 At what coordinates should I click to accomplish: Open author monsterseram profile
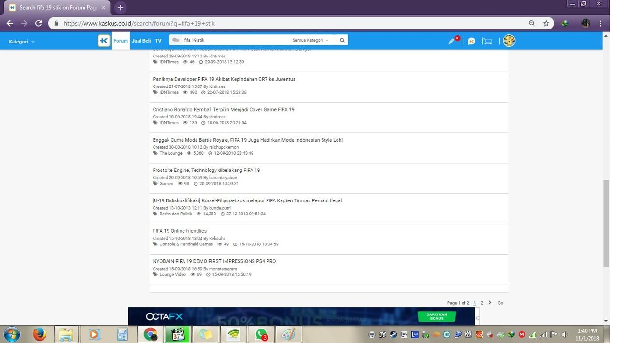pos(224,269)
